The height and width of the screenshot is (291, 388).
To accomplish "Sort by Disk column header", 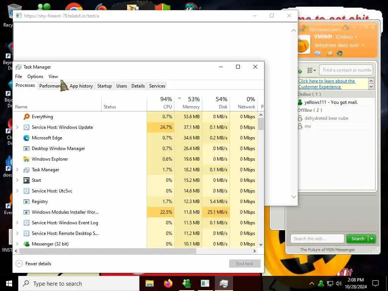I will [216, 103].
